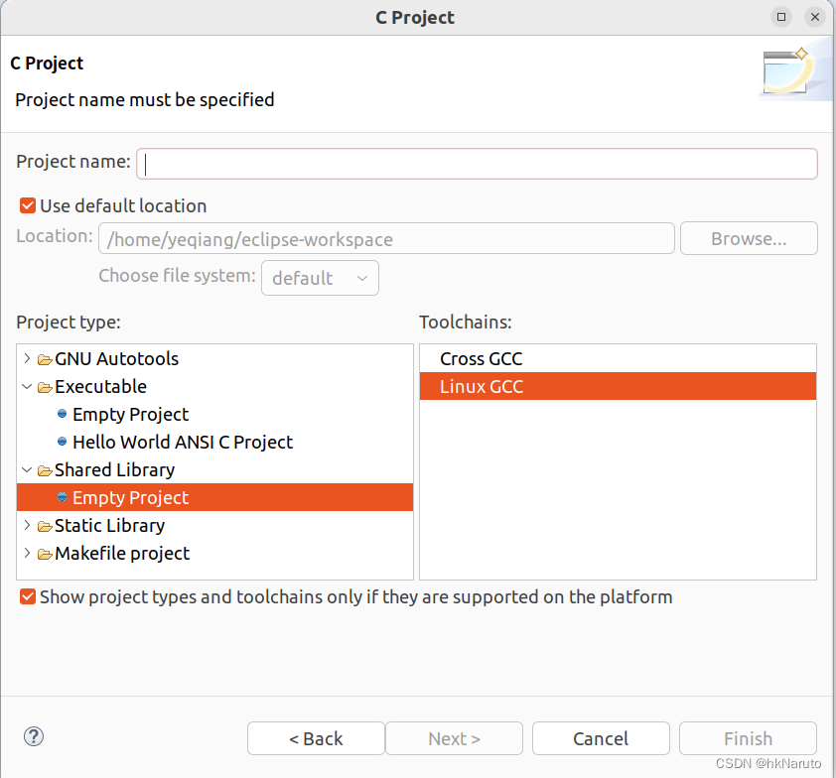The width and height of the screenshot is (836, 778).
Task: Select the Linux GCC toolchain
Action: point(618,386)
